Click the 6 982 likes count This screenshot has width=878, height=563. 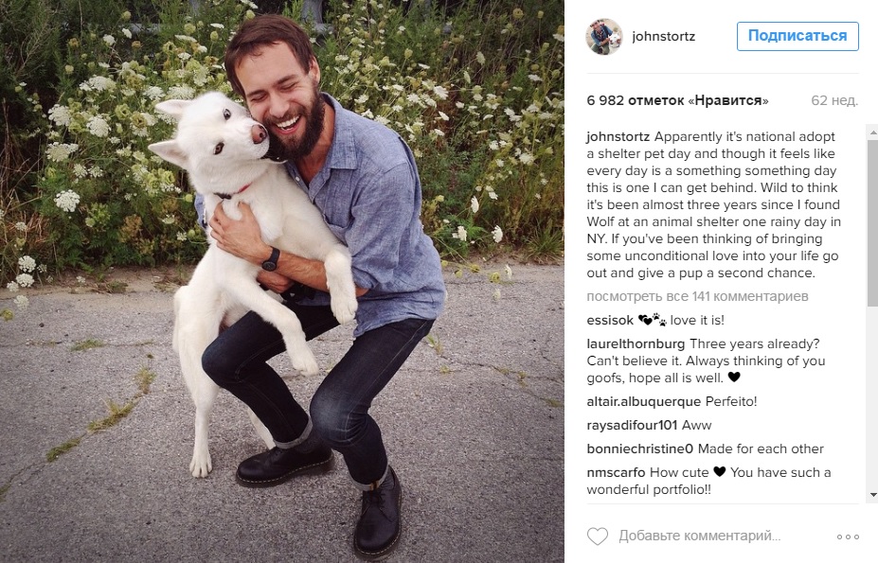(677, 100)
